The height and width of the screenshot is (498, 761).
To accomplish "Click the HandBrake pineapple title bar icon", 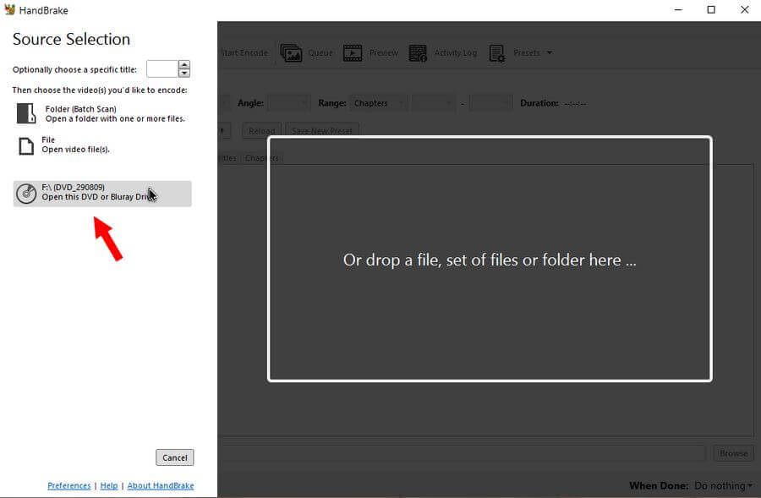I will pyautogui.click(x=9, y=9).
